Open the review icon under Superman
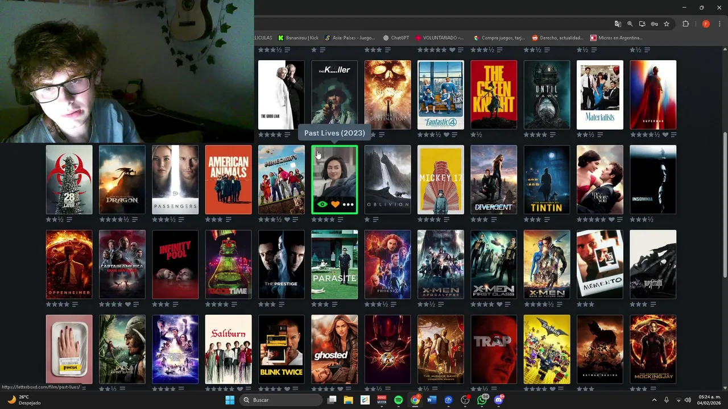 coord(673,135)
